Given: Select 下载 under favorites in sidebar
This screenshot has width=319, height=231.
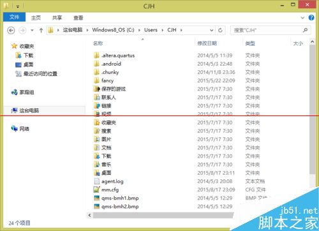Looking at the screenshot, I should pos(28,56).
